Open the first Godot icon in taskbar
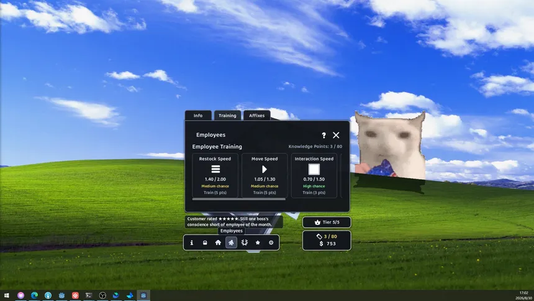The image size is (534, 301). tap(61, 295)
